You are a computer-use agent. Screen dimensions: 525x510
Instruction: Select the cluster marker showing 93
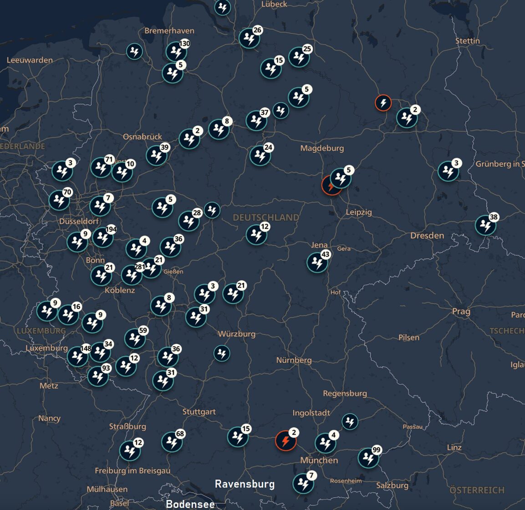(x=97, y=377)
